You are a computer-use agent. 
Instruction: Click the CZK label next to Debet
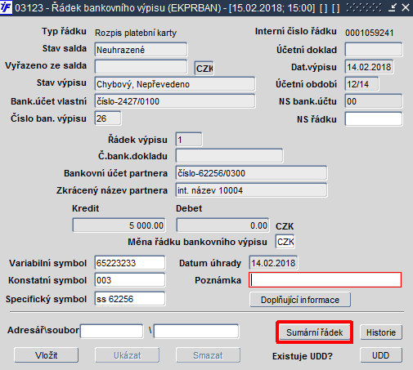point(285,226)
